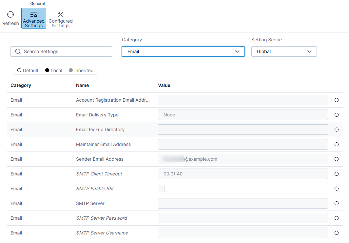349x243 pixels.
Task: Enable the SMTP Enable SSL checkbox
Action: pyautogui.click(x=161, y=189)
